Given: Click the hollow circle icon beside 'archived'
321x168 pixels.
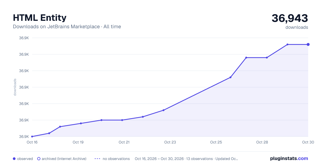Looking at the screenshot, I should 39,159.
